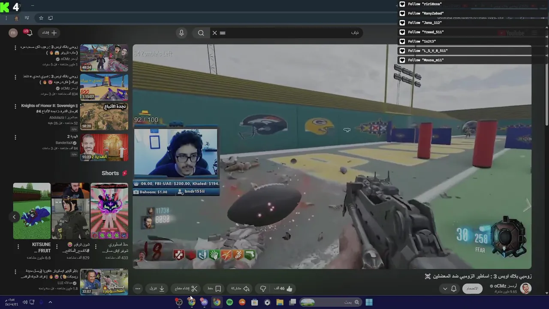This screenshot has width=549, height=309.
Task: Open the Chrome profile avatar
Action: coord(16,18)
